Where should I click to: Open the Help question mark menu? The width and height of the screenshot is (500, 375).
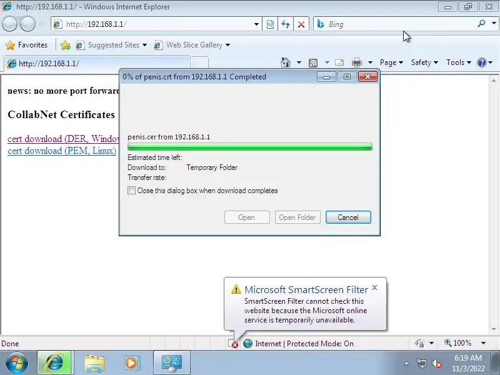(x=485, y=62)
